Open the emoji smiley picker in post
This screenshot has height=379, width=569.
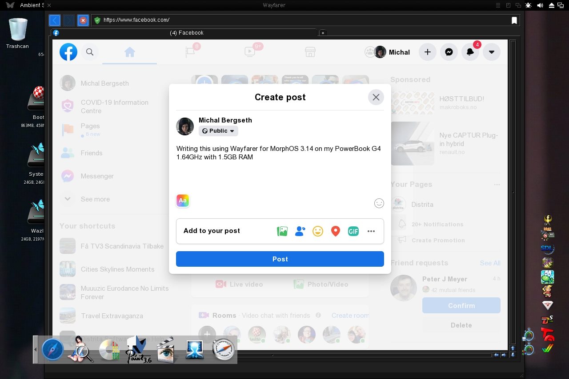[x=379, y=203]
